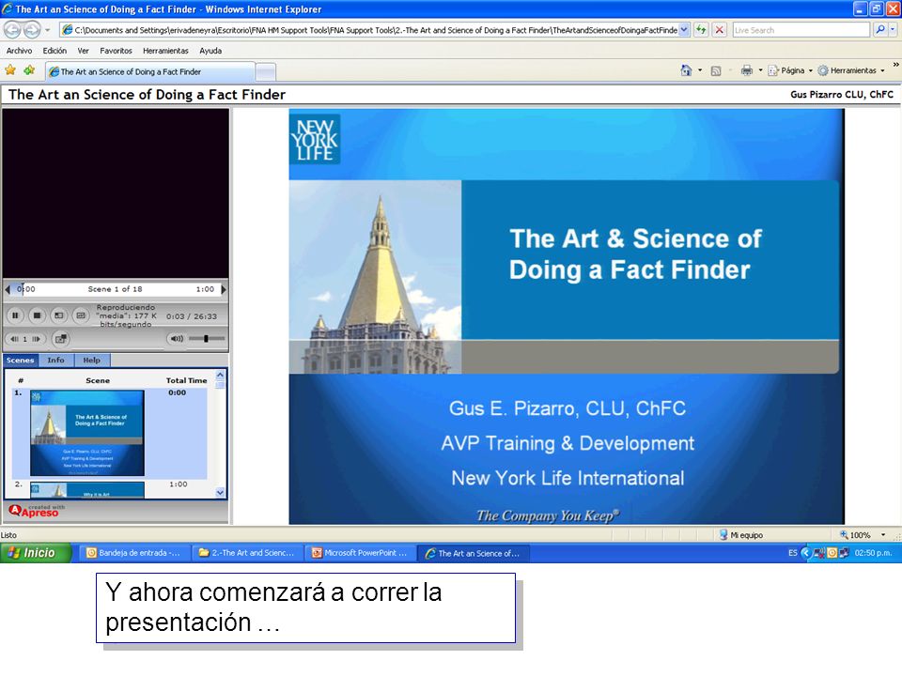902x676 pixels.
Task: Adjust the volume slider
Action: click(207, 339)
